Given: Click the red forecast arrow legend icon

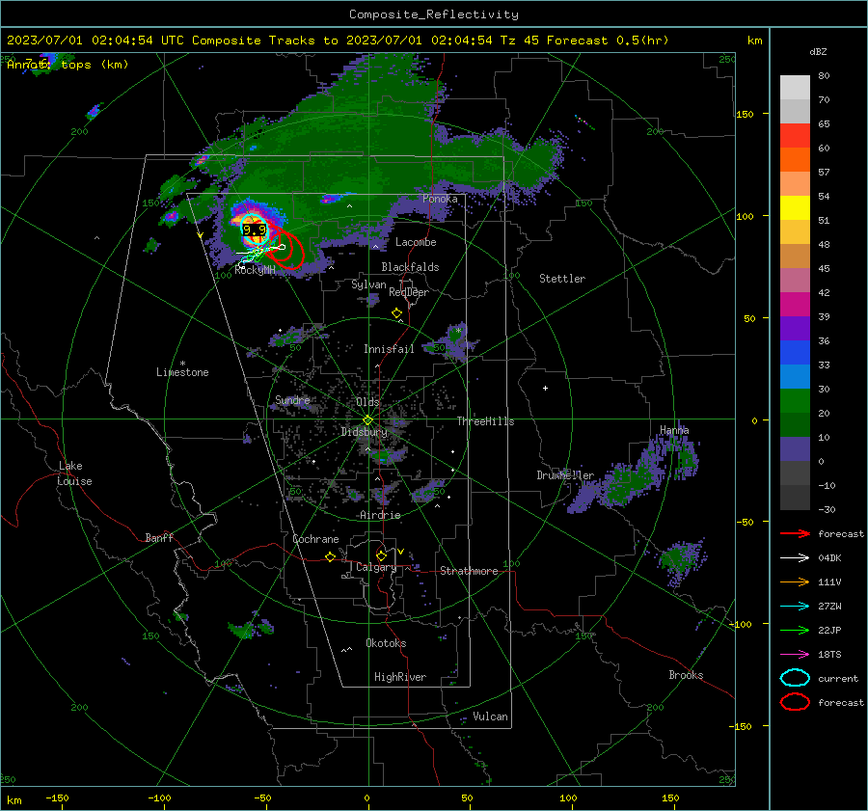Looking at the screenshot, I should click(795, 533).
